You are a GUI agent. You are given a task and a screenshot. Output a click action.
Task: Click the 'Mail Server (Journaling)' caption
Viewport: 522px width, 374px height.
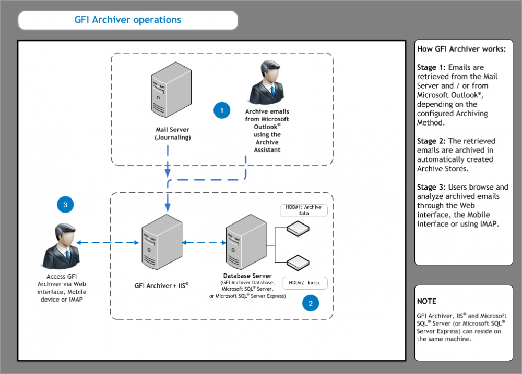click(172, 133)
